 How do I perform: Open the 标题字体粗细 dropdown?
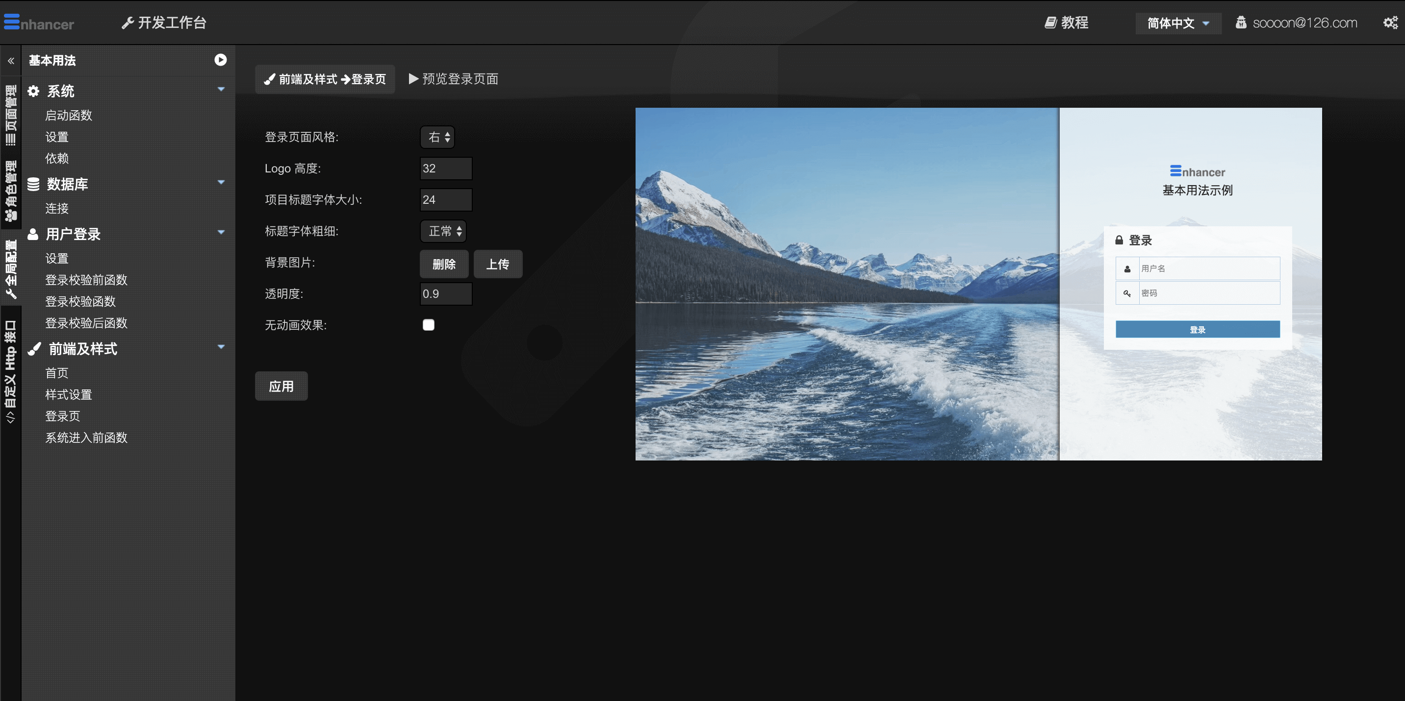coord(444,231)
